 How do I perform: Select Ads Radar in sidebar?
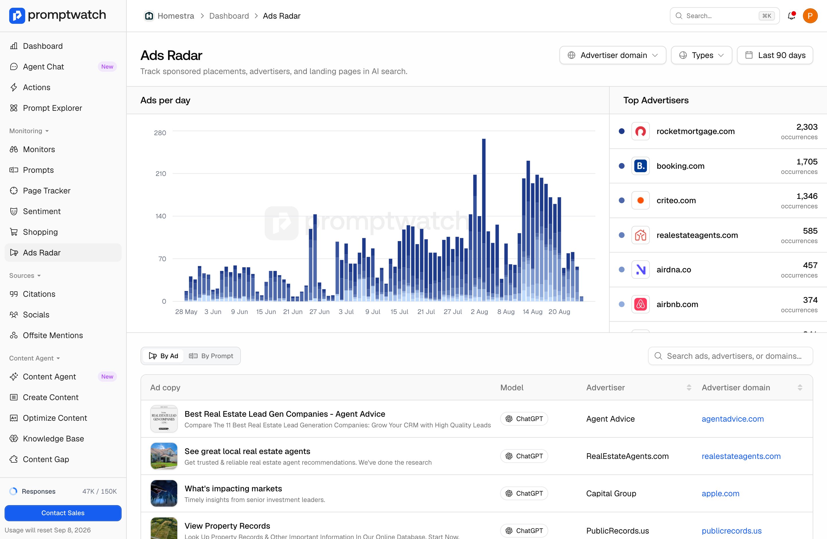[63, 253]
